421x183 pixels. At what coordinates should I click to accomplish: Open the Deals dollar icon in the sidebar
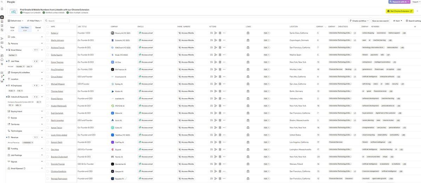tap(2, 64)
